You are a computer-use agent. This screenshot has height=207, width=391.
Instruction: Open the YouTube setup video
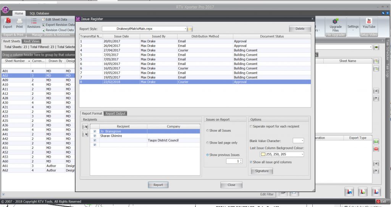pos(369,23)
